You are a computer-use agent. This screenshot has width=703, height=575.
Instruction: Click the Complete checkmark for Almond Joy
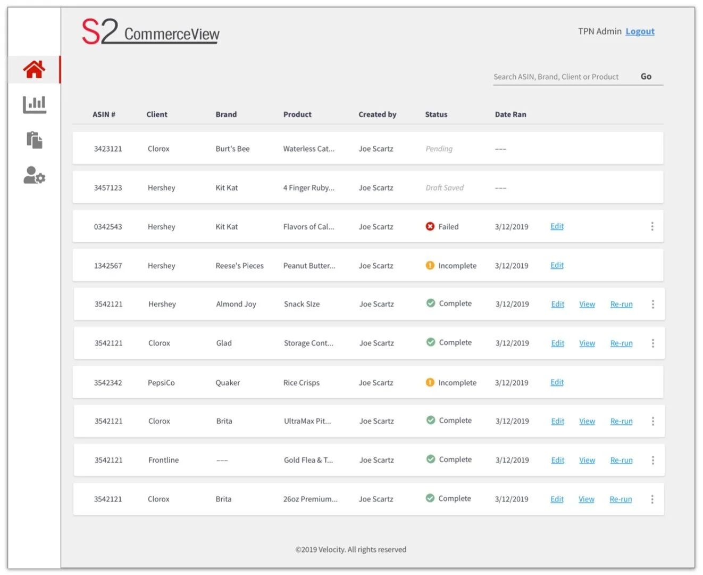pyautogui.click(x=430, y=303)
